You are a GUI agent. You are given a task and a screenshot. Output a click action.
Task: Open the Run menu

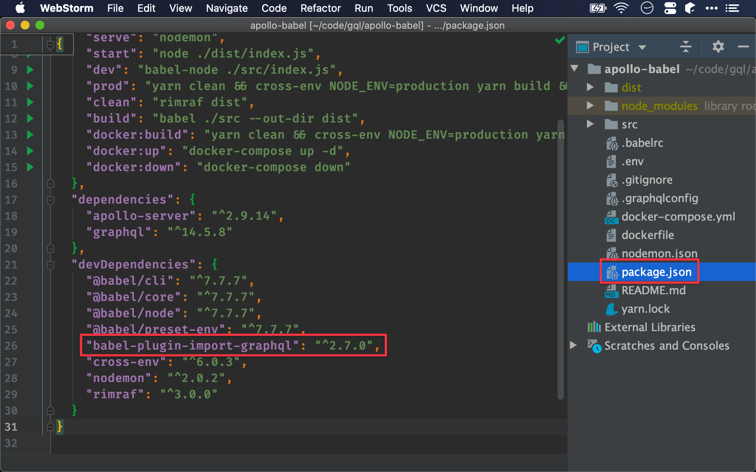(x=364, y=8)
